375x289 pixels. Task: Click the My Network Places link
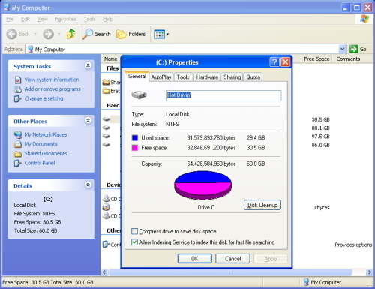click(x=46, y=134)
